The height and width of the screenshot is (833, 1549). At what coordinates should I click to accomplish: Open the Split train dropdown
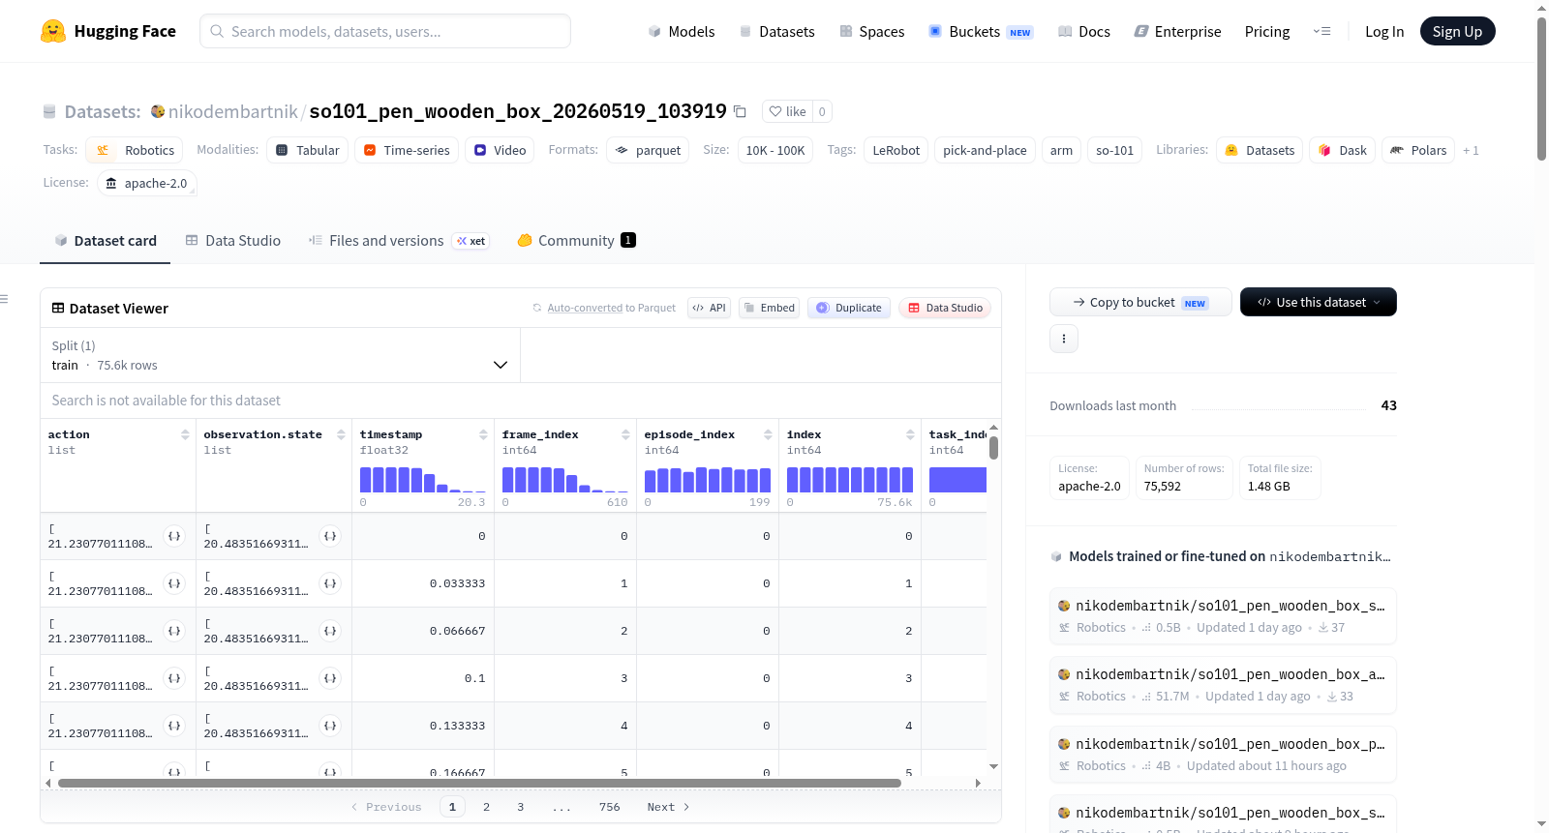[x=281, y=355]
